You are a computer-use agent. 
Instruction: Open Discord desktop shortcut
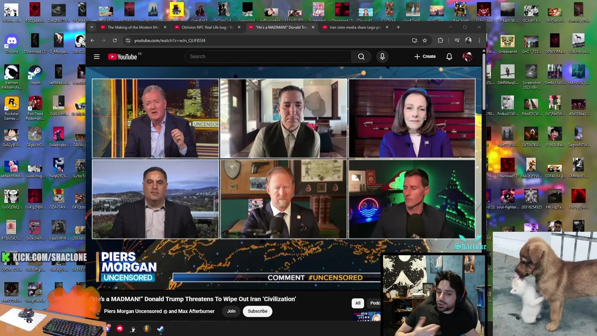click(12, 44)
